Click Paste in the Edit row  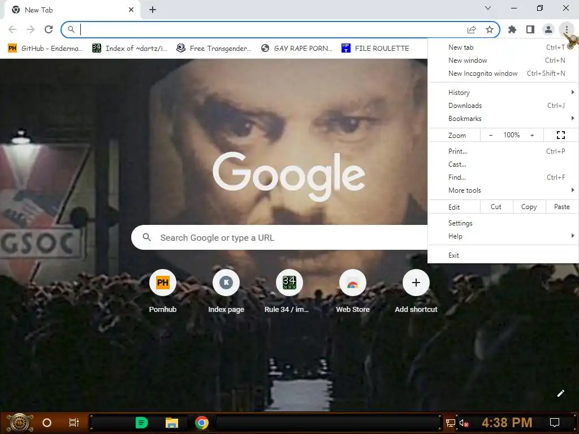point(561,207)
